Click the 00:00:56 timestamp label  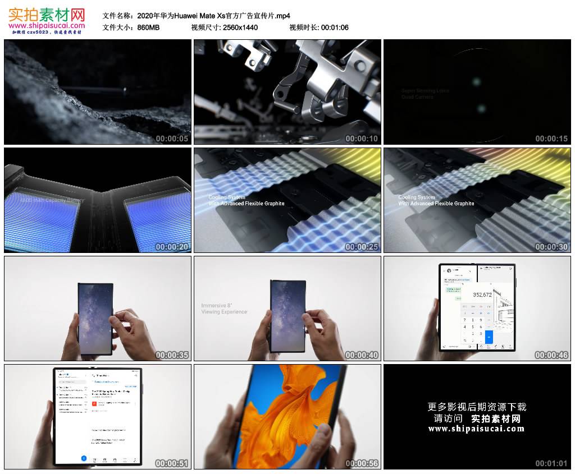362,463
